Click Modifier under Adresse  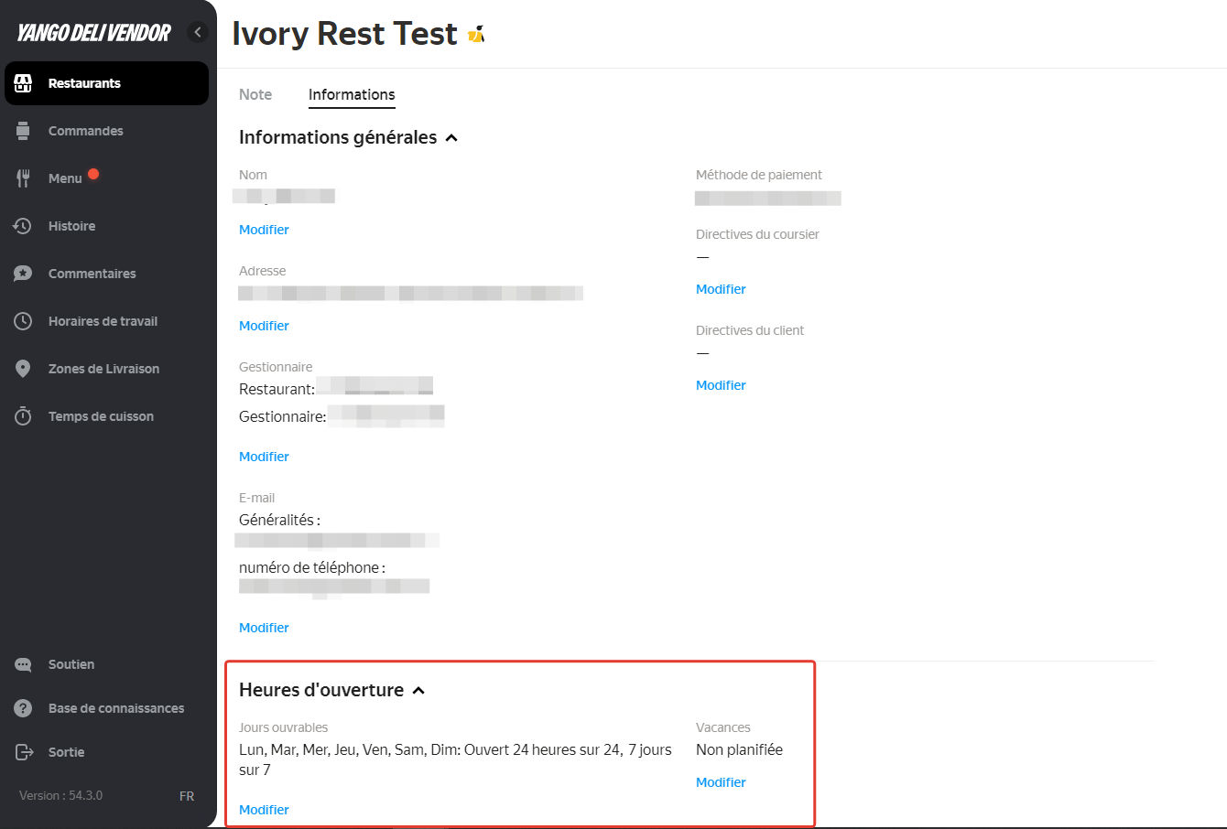point(264,326)
